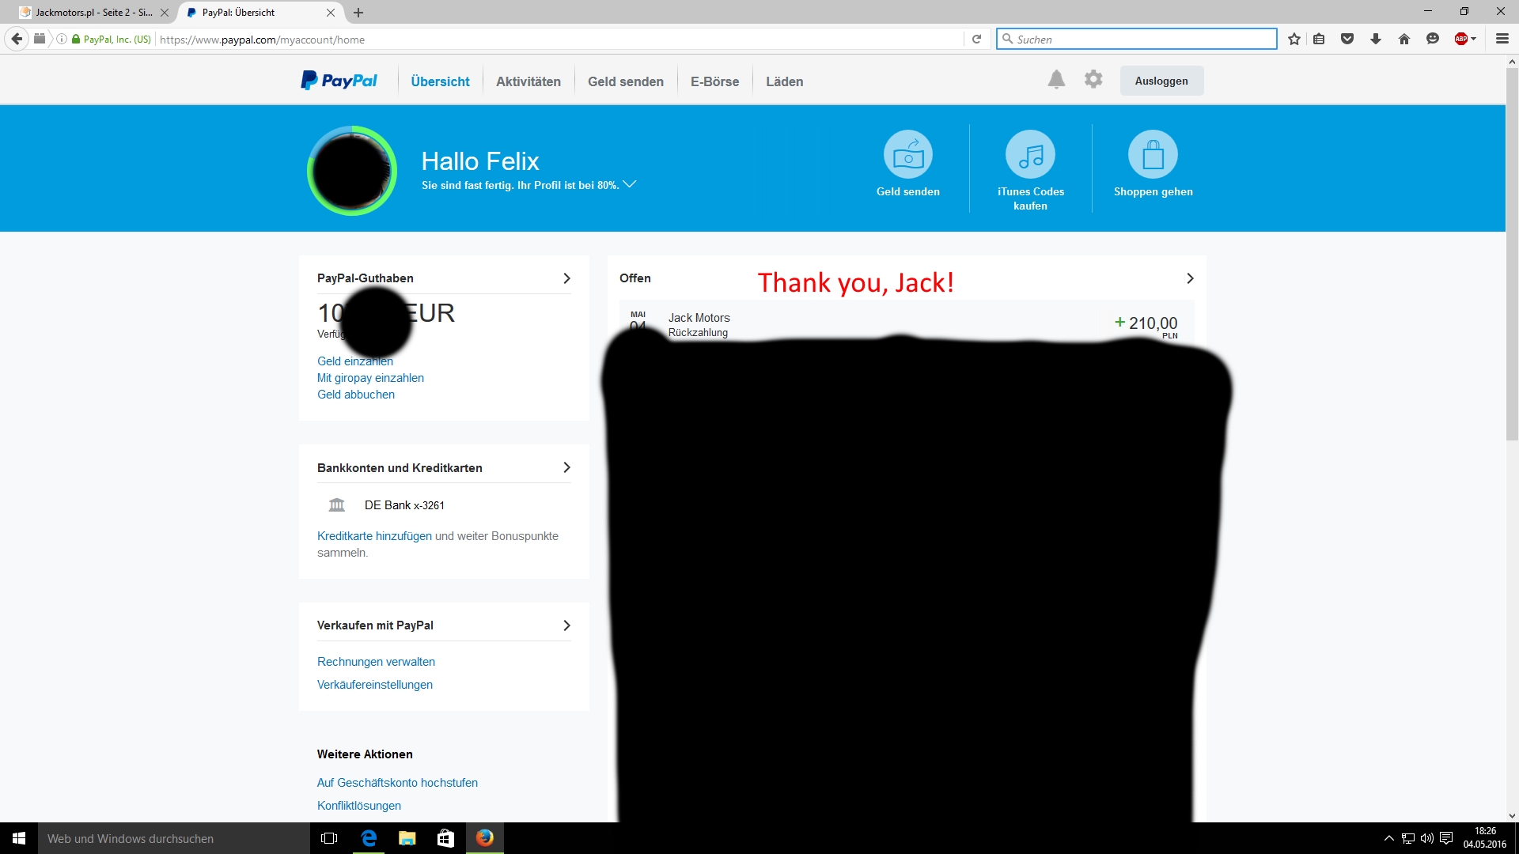Click the Firefox Hello chat icon
The image size is (1519, 854).
pyautogui.click(x=1433, y=39)
